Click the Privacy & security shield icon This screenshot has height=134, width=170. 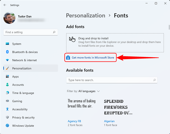7,117
